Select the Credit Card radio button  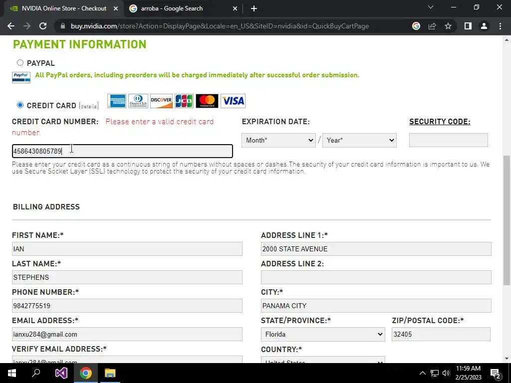(x=20, y=105)
